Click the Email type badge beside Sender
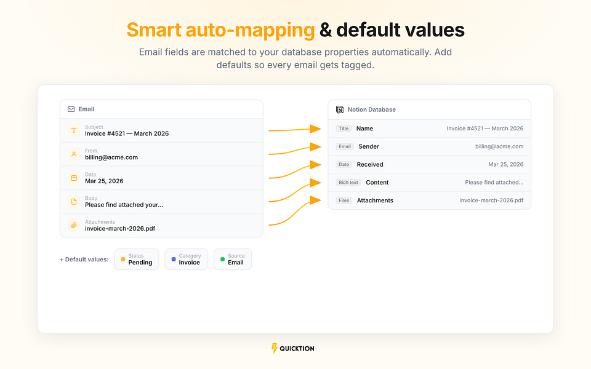 pos(345,146)
